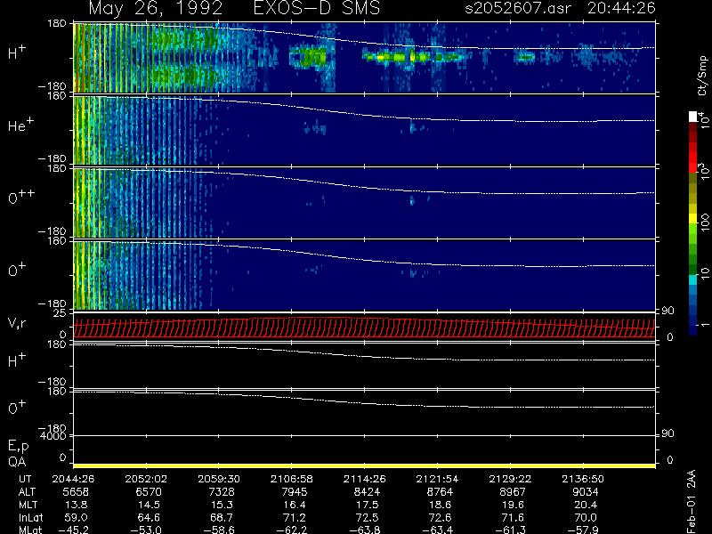Click the "QA" row label

17,462
